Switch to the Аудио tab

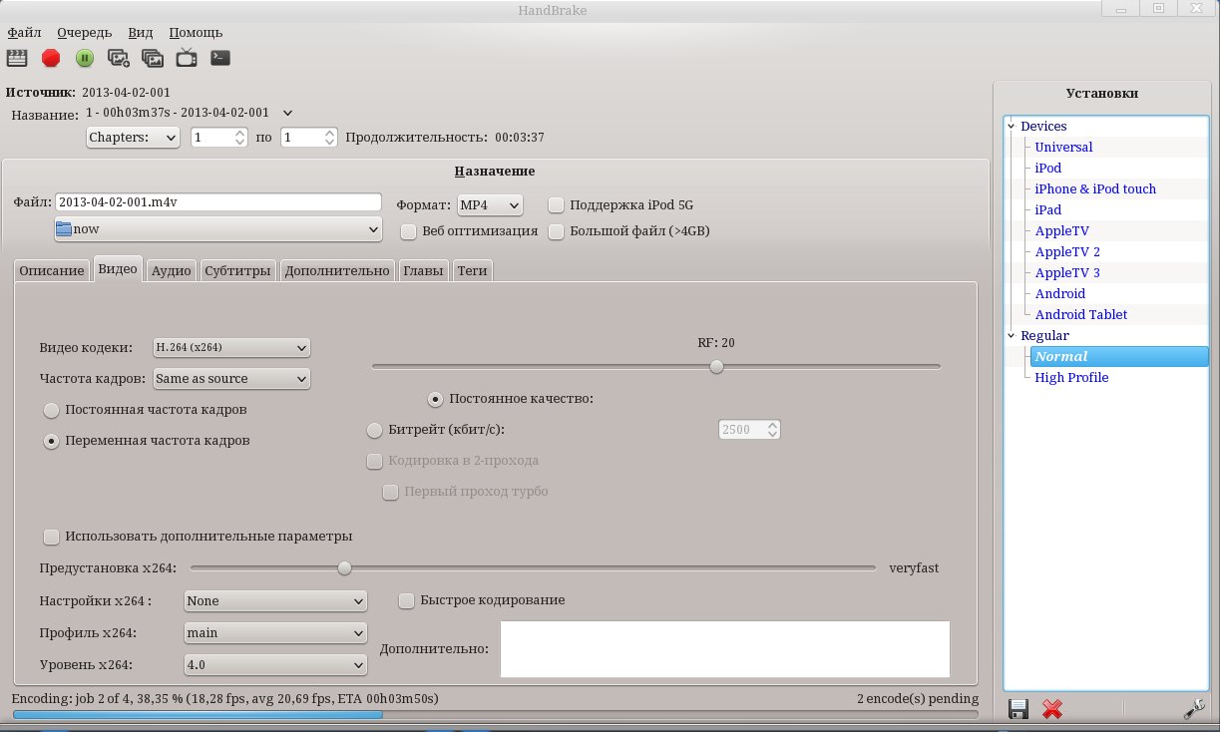click(172, 270)
